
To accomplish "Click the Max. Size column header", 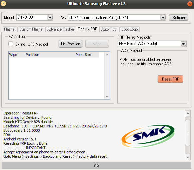I will tap(83, 55).
